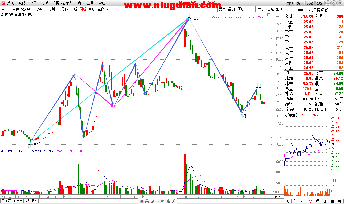Click the moon icon in IME bar
This screenshot has height=204, width=344.
click(x=152, y=201)
